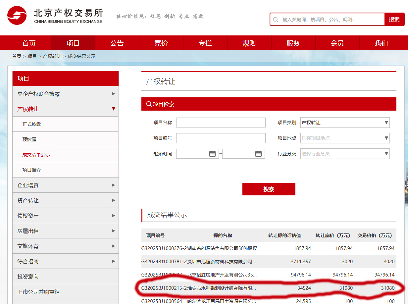Open 湖南省能源销售有限公司50%股权 result row
408x304 pixels.
tap(269, 248)
